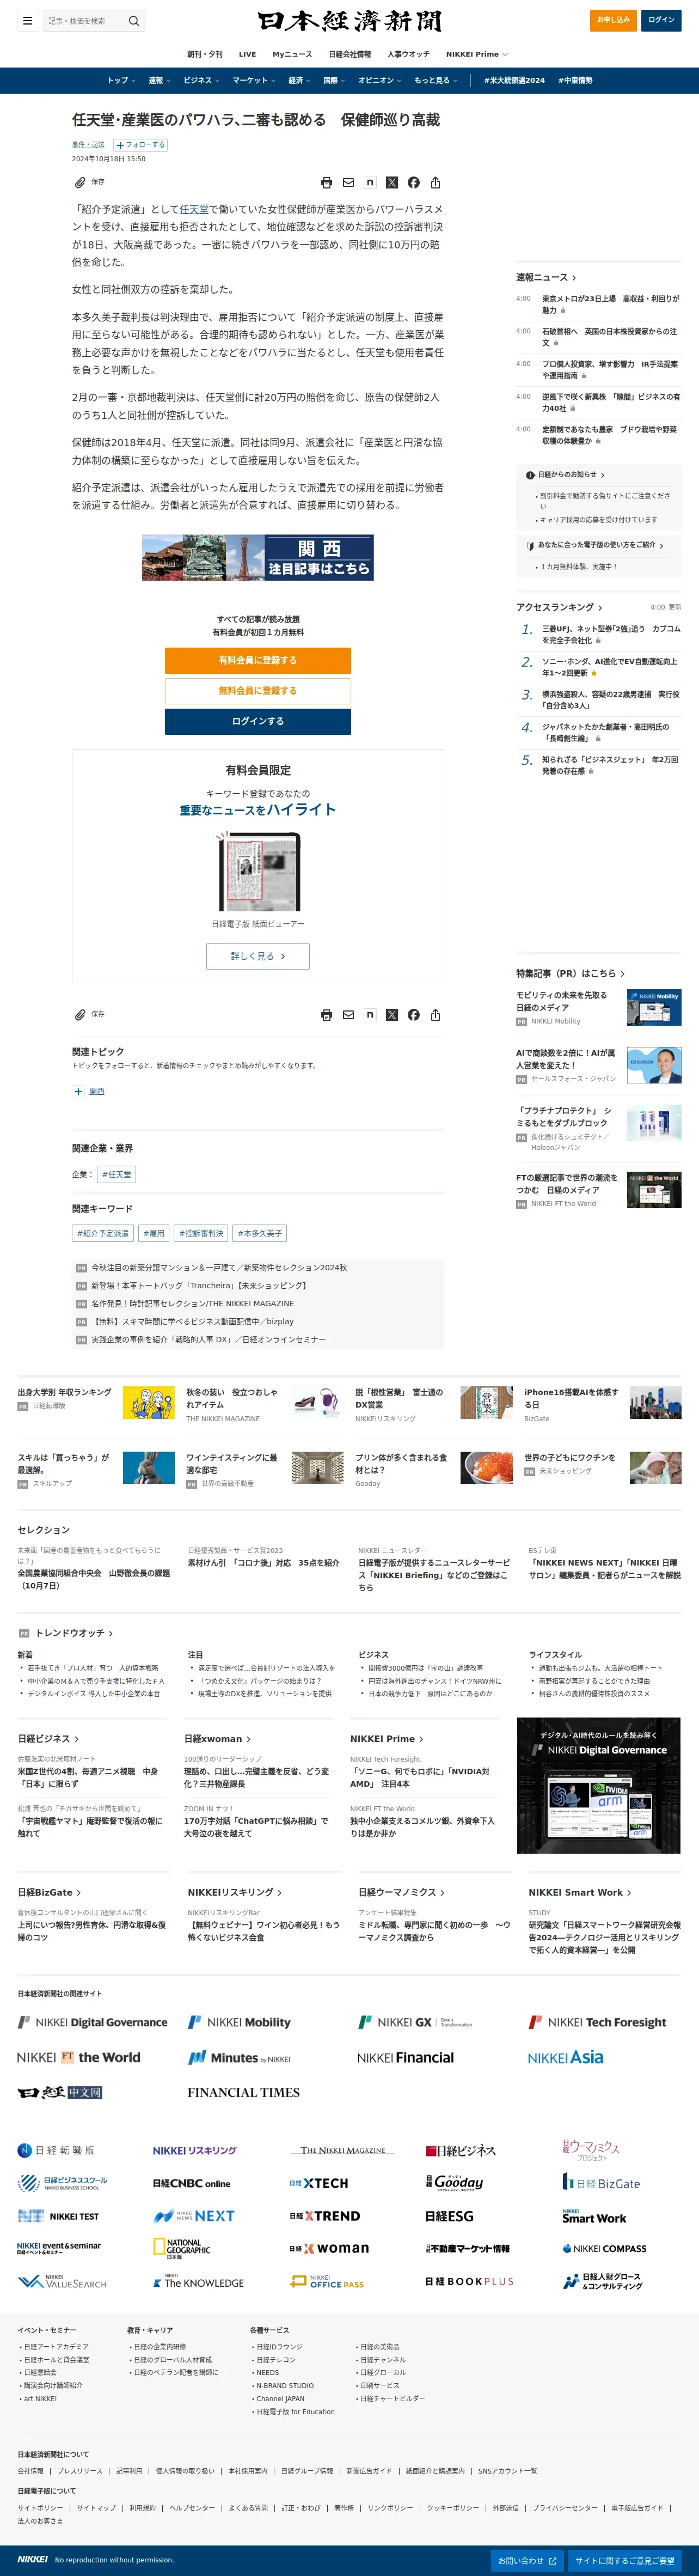Click the top upload share icon

[x=435, y=183]
